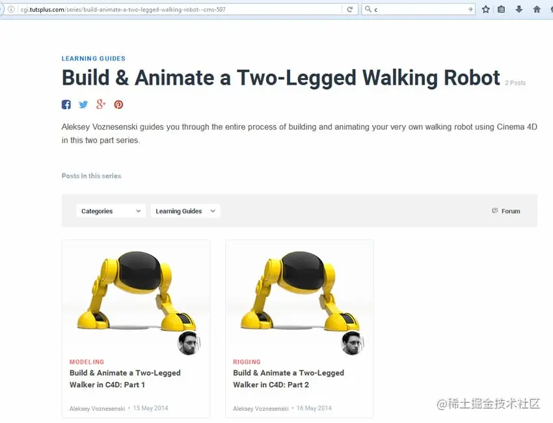Open the MODELING category link
Viewport: 553px width, 423px height.
tap(87, 362)
